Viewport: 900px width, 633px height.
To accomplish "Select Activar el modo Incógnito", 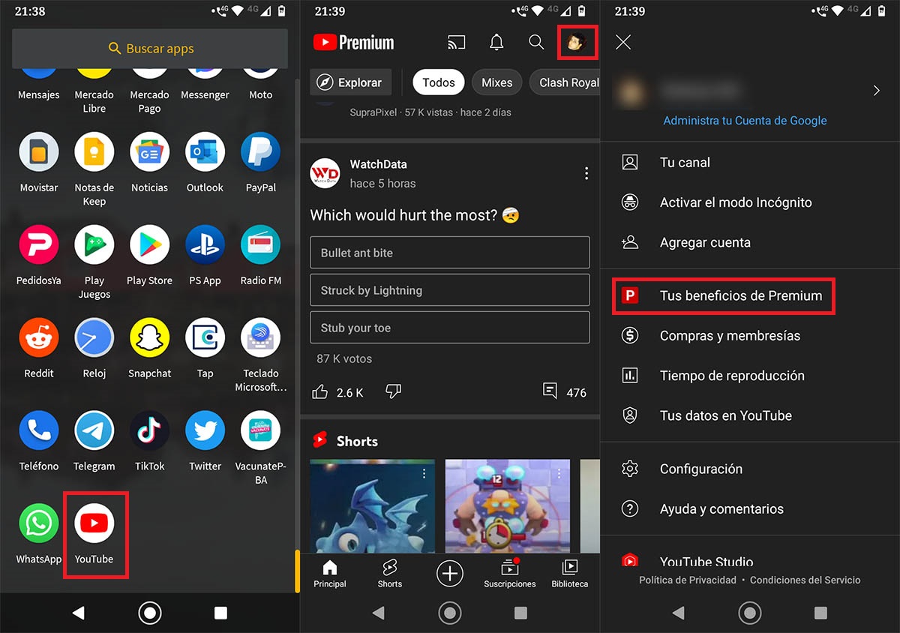I will 750,202.
